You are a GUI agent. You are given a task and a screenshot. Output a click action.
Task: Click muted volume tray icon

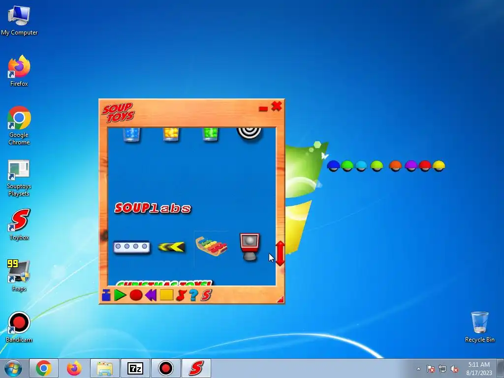[x=454, y=369]
